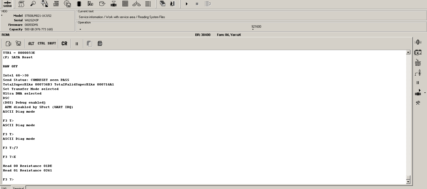This screenshot has width=427, height=189.
Task: Click the terminal scrollbar up arrow
Action: [408, 52]
